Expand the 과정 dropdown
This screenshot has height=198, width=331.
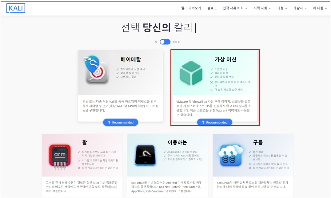click(x=282, y=8)
